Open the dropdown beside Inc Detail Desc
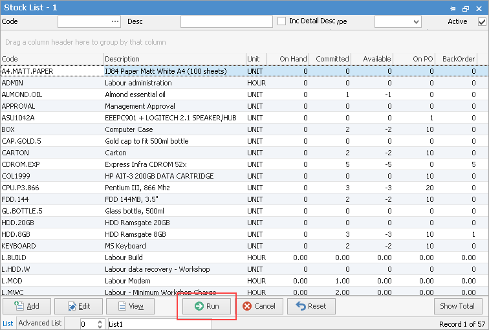Image resolution: width=489 pixels, height=330 pixels. [416, 21]
